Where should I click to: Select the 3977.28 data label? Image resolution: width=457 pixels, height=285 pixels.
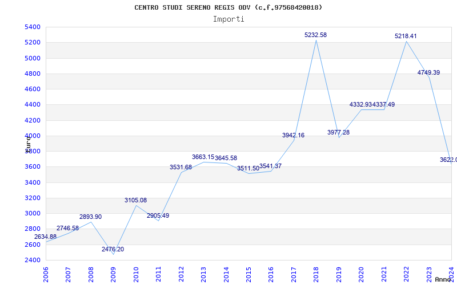click(338, 132)
